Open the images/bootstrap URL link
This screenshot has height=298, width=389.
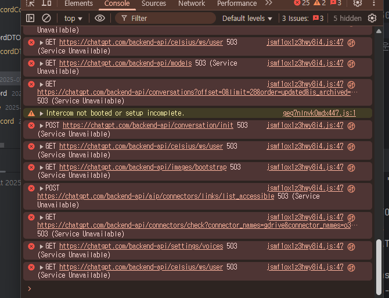(x=143, y=167)
